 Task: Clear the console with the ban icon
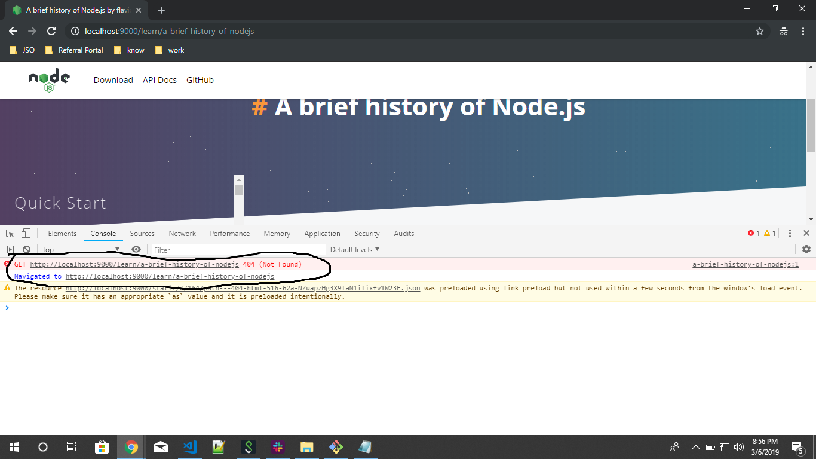point(26,250)
